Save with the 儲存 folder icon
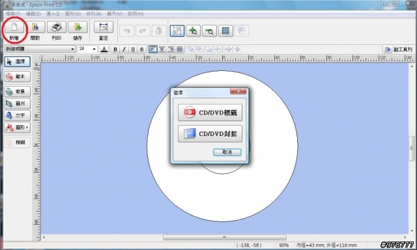 [x=78, y=27]
